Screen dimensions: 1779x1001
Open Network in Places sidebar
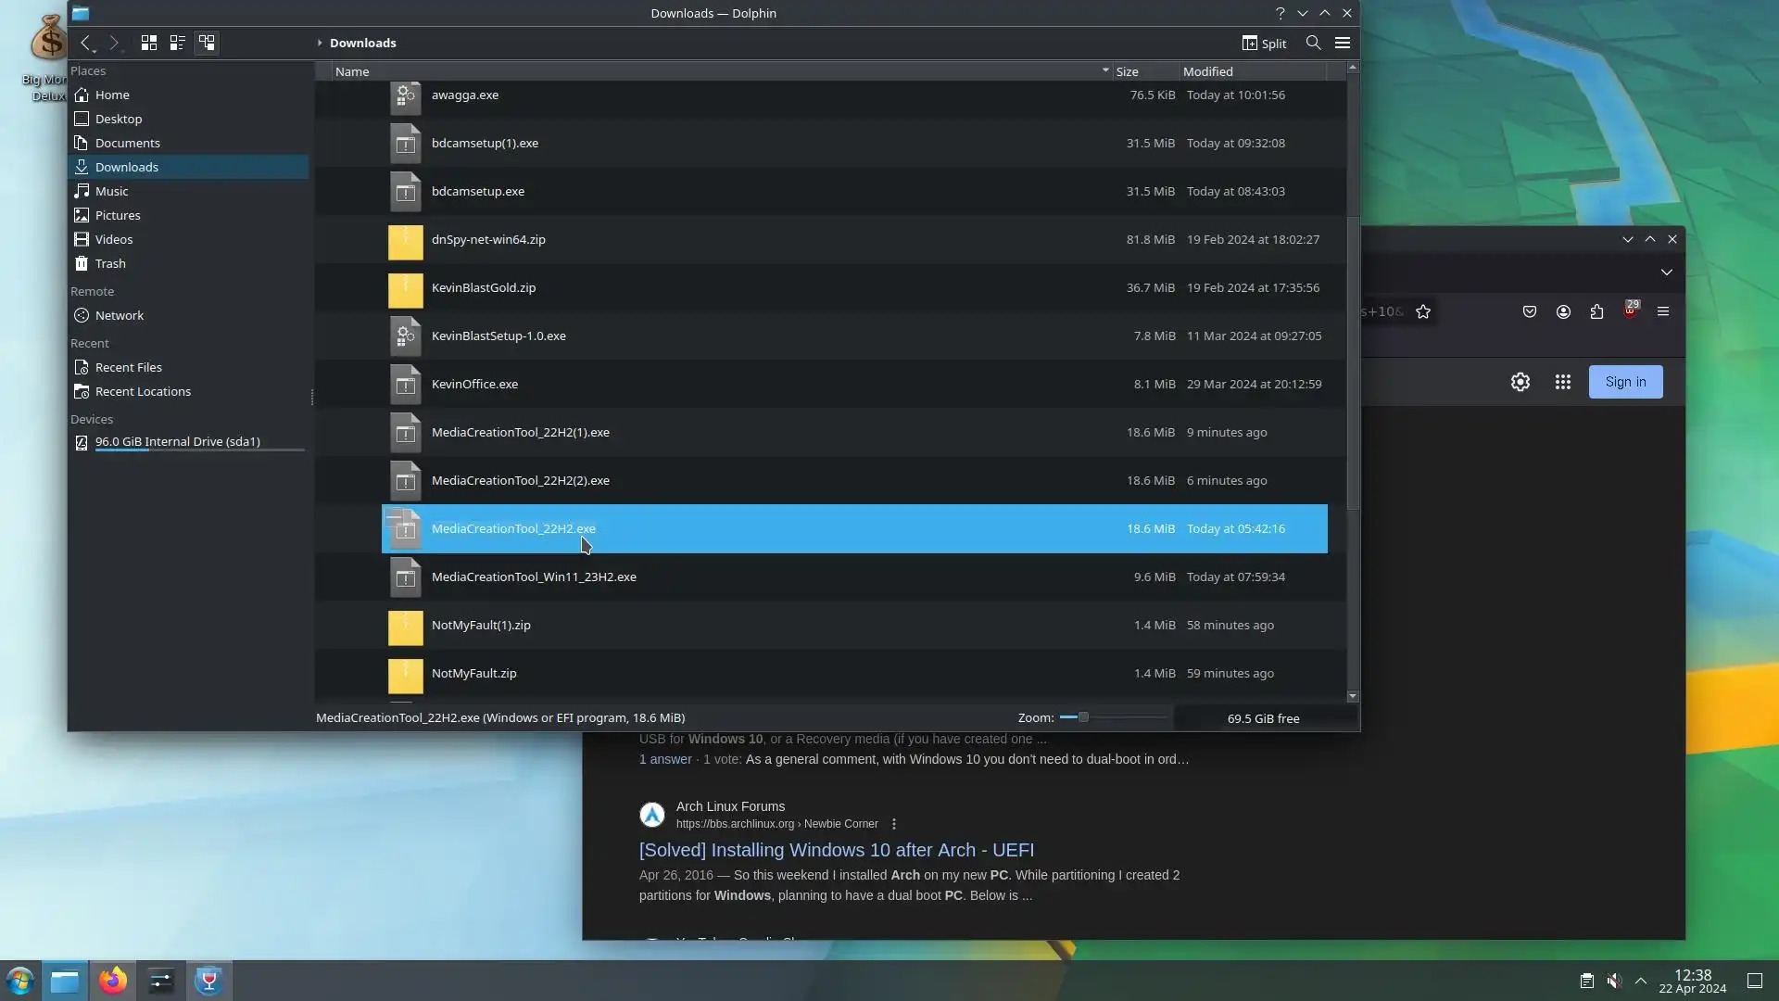(119, 315)
